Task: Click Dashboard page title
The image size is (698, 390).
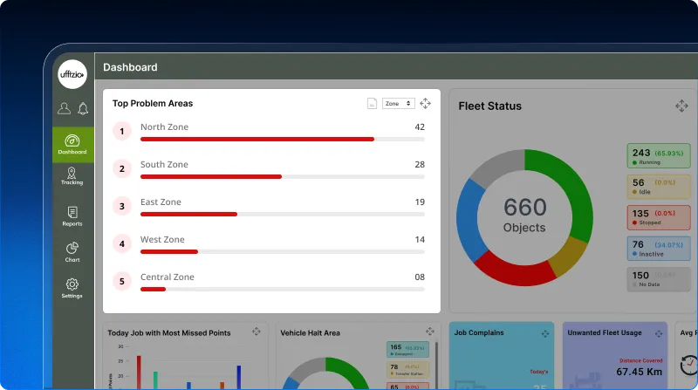Action: 130,67
